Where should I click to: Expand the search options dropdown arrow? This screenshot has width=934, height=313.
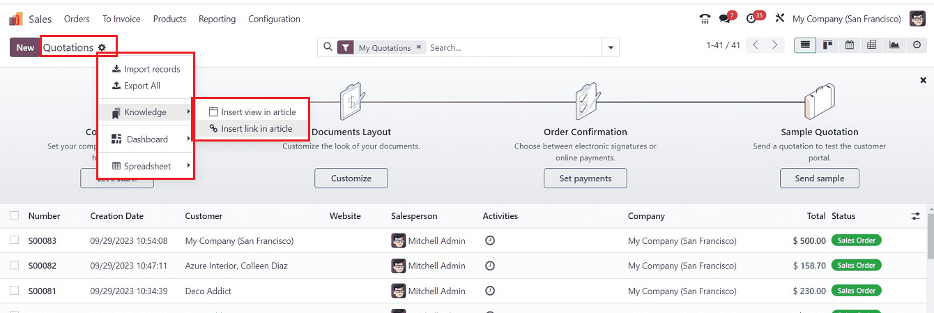click(x=611, y=47)
